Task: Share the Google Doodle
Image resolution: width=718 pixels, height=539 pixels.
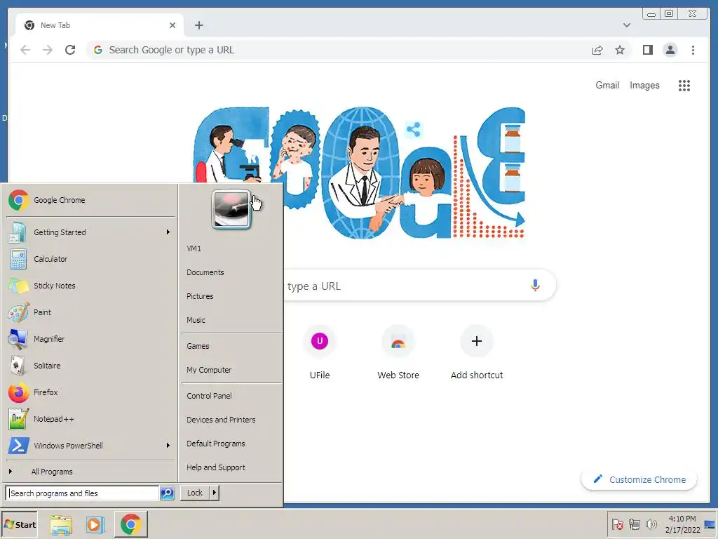Action: tap(414, 129)
